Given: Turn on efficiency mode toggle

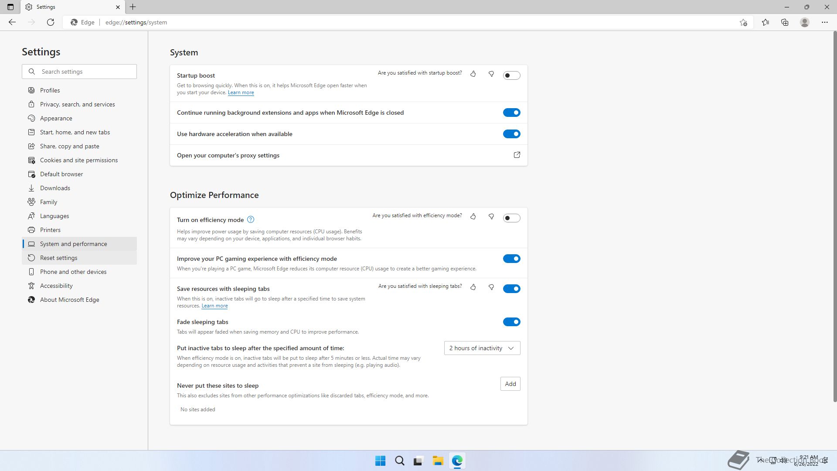Looking at the screenshot, I should click(511, 218).
